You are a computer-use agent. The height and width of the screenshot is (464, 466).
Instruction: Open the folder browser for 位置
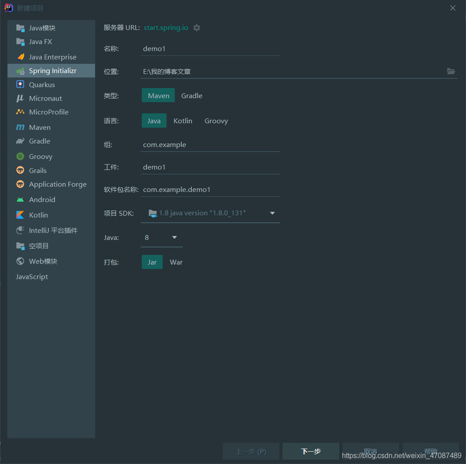click(451, 71)
